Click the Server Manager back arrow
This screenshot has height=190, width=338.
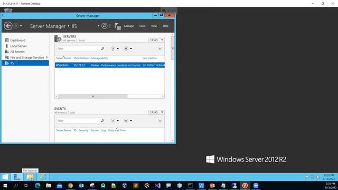[8, 26]
